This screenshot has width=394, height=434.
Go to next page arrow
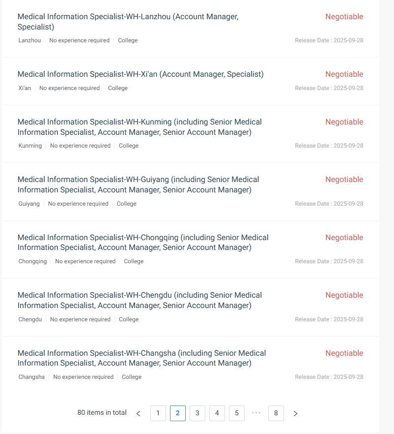point(295,413)
